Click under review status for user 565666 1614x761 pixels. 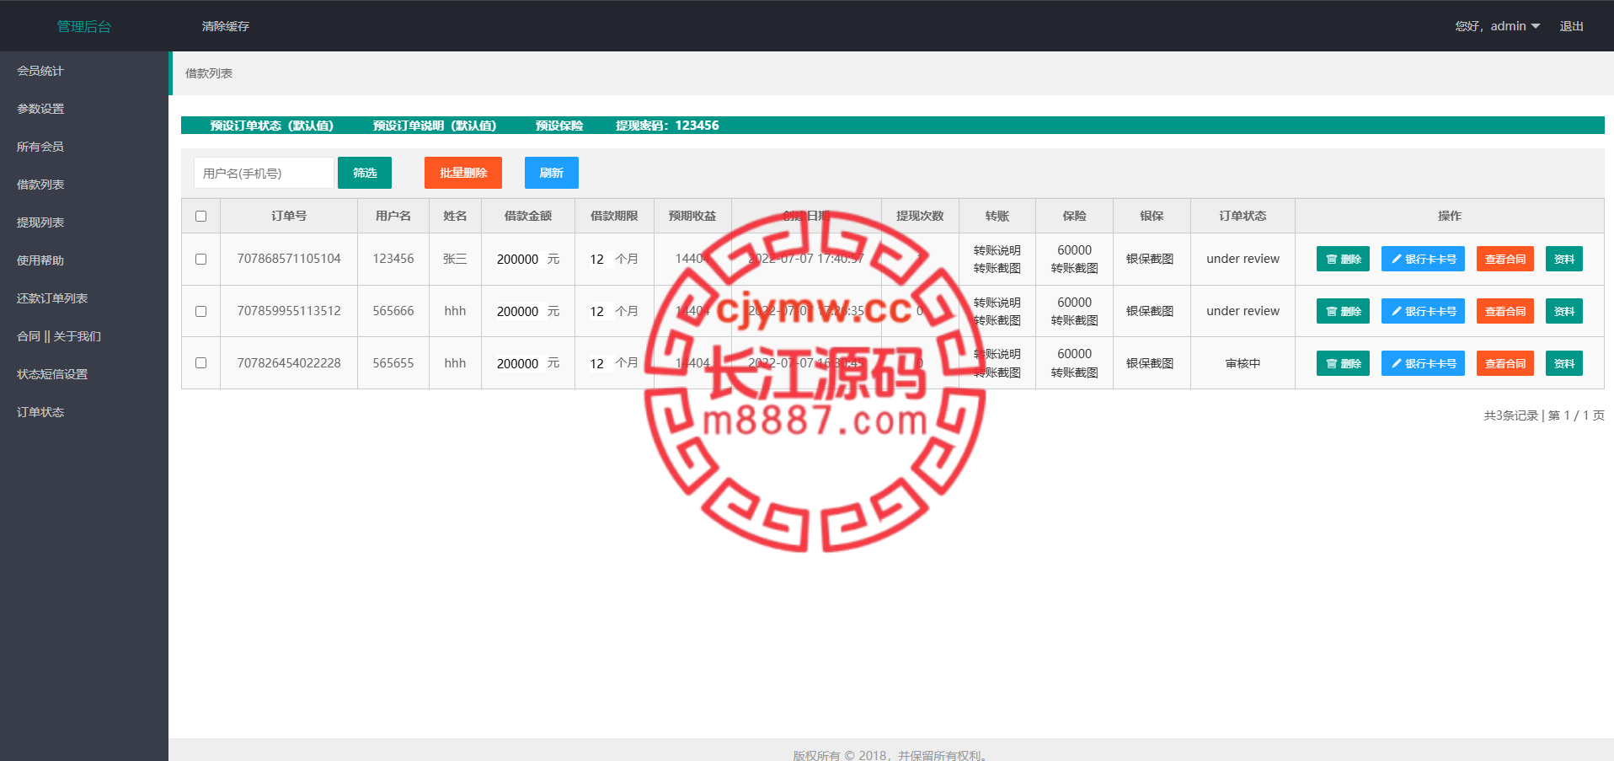click(1243, 311)
